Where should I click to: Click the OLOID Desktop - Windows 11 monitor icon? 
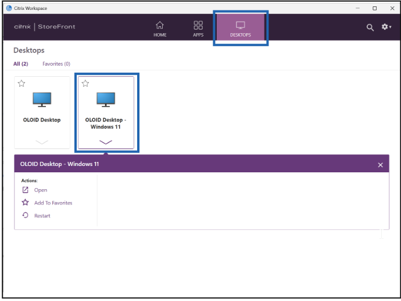click(106, 100)
